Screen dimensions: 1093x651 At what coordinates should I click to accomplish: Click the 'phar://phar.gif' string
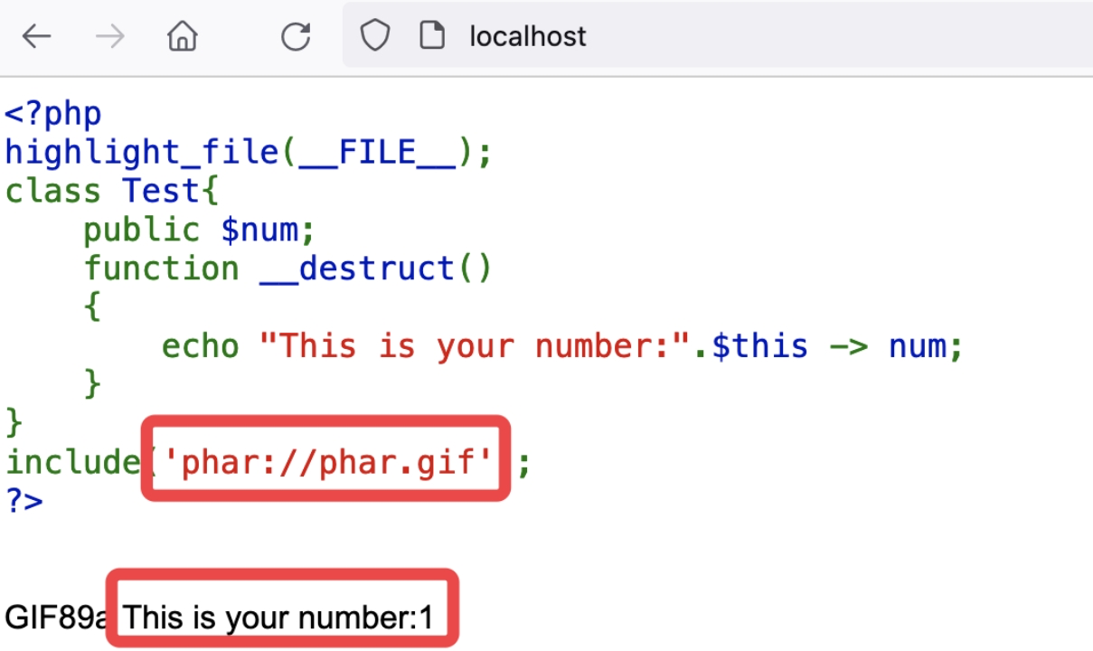click(x=325, y=463)
